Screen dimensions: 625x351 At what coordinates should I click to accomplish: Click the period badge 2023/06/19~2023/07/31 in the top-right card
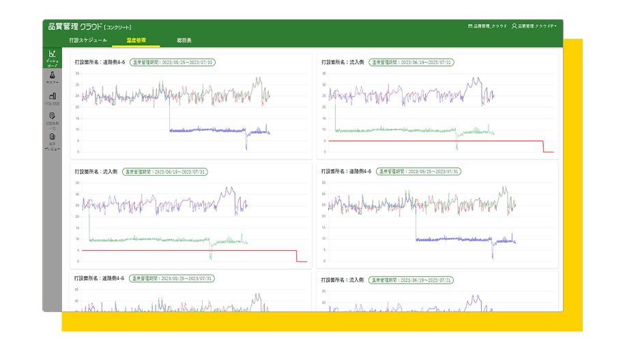411,63
